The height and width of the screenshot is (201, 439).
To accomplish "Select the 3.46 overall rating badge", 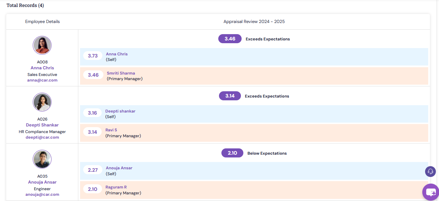I will coord(230,39).
